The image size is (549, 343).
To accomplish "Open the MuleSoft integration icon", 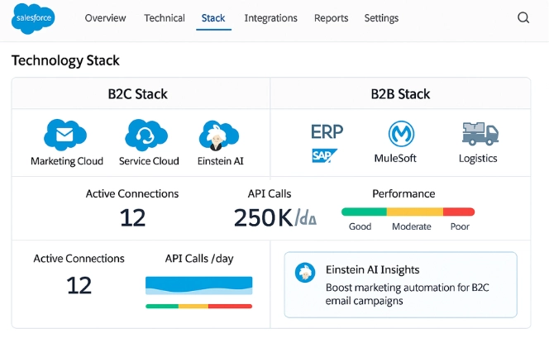I will 401,134.
